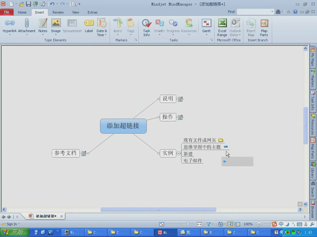Insert Date & Time element
This screenshot has width=317, height=237.
[x=102, y=27]
